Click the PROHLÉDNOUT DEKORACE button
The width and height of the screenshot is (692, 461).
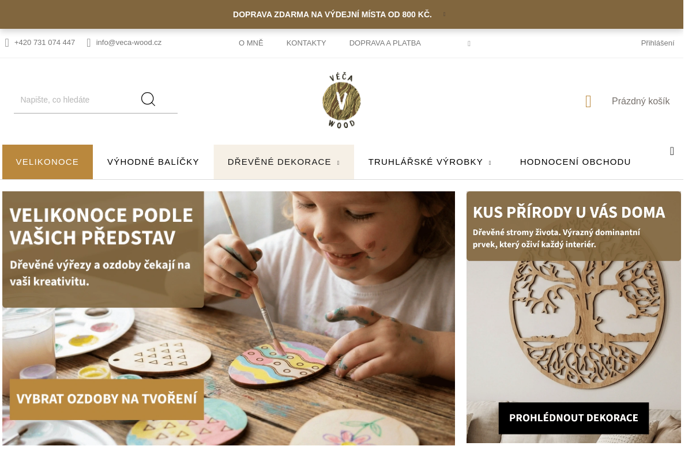[x=574, y=418]
